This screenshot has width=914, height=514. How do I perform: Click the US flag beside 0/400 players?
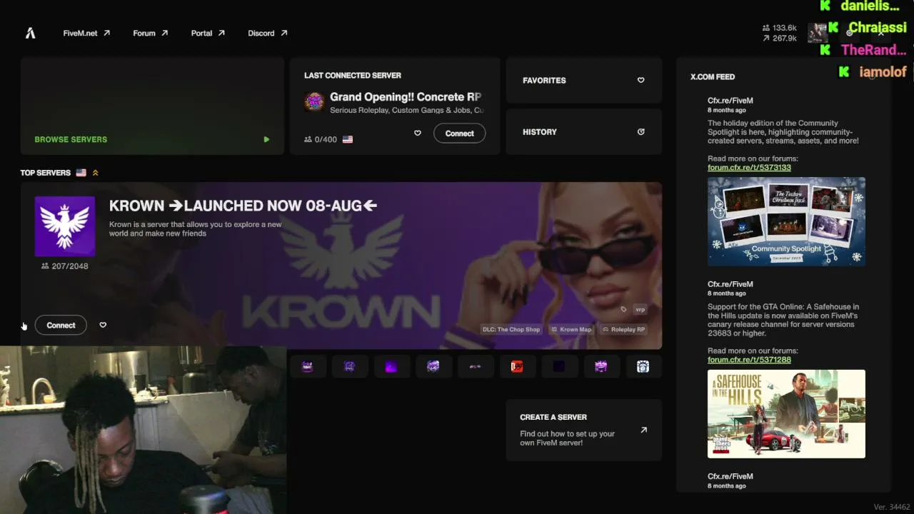(348, 139)
